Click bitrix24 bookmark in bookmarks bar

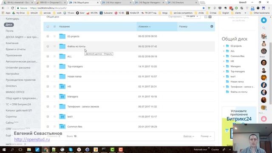[x=32, y=13]
